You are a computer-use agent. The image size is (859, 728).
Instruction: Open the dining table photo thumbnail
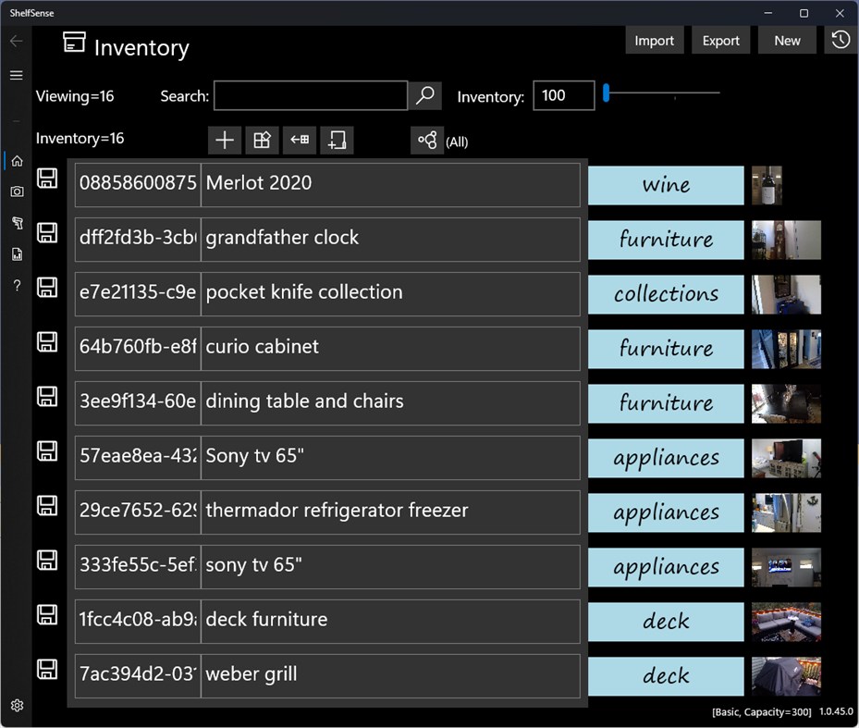[x=786, y=403]
